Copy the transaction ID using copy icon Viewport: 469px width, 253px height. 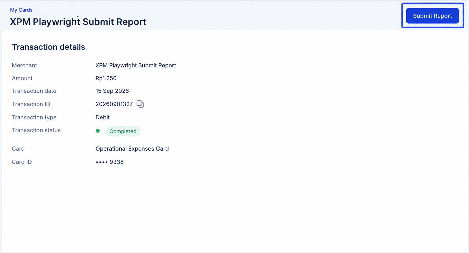coord(140,104)
